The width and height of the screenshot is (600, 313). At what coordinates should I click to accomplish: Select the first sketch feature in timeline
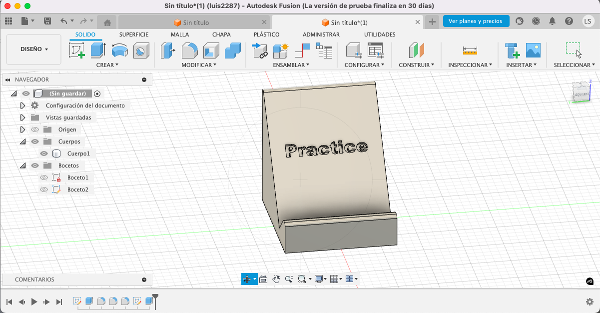click(x=77, y=301)
